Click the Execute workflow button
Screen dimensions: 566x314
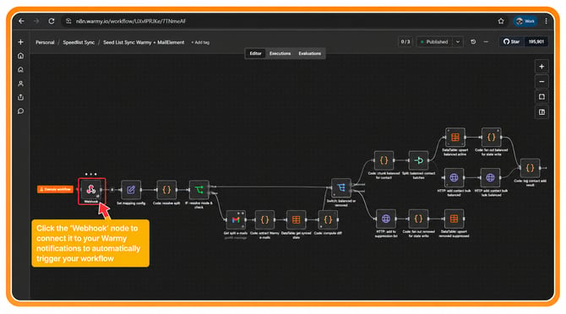tap(55, 189)
